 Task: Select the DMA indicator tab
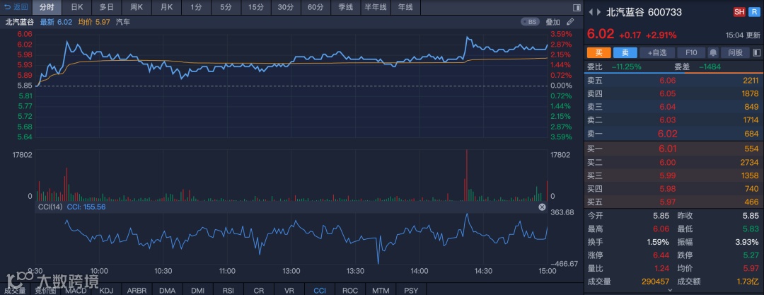[x=167, y=290]
